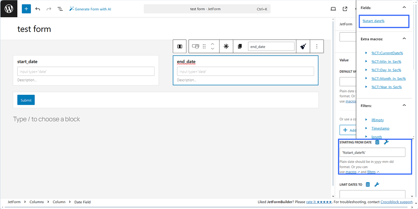Click the test form title
Image resolution: width=418 pixels, height=209 pixels.
click(x=34, y=29)
